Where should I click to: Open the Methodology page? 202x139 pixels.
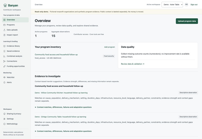click(15, 124)
